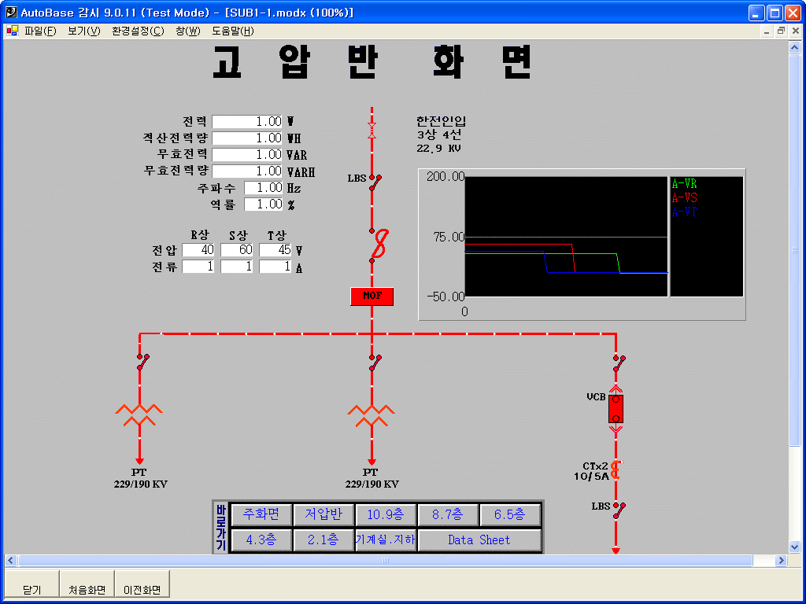Click the fuse symbol above MOF
The width and height of the screenshot is (806, 604).
pyautogui.click(x=379, y=244)
